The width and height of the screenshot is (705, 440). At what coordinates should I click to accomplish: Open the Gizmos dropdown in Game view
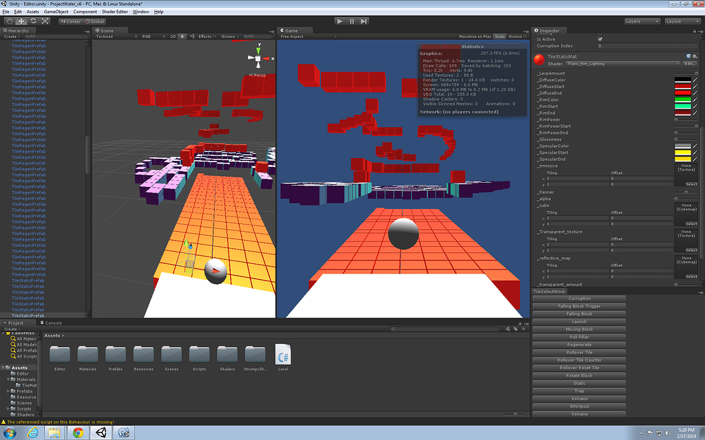(x=516, y=36)
